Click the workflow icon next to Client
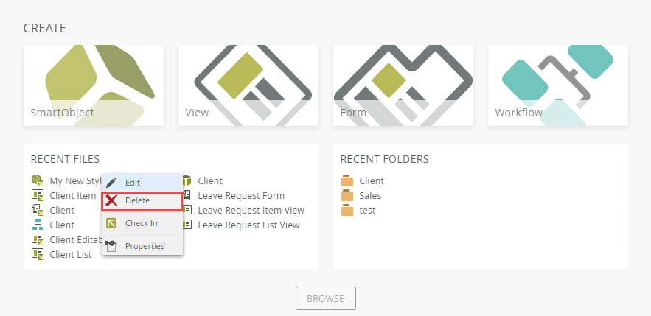Viewport: 651px width, 316px height. pyautogui.click(x=38, y=225)
